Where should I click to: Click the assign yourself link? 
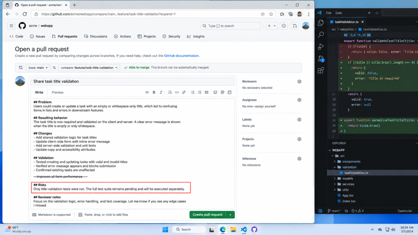tap(264, 106)
